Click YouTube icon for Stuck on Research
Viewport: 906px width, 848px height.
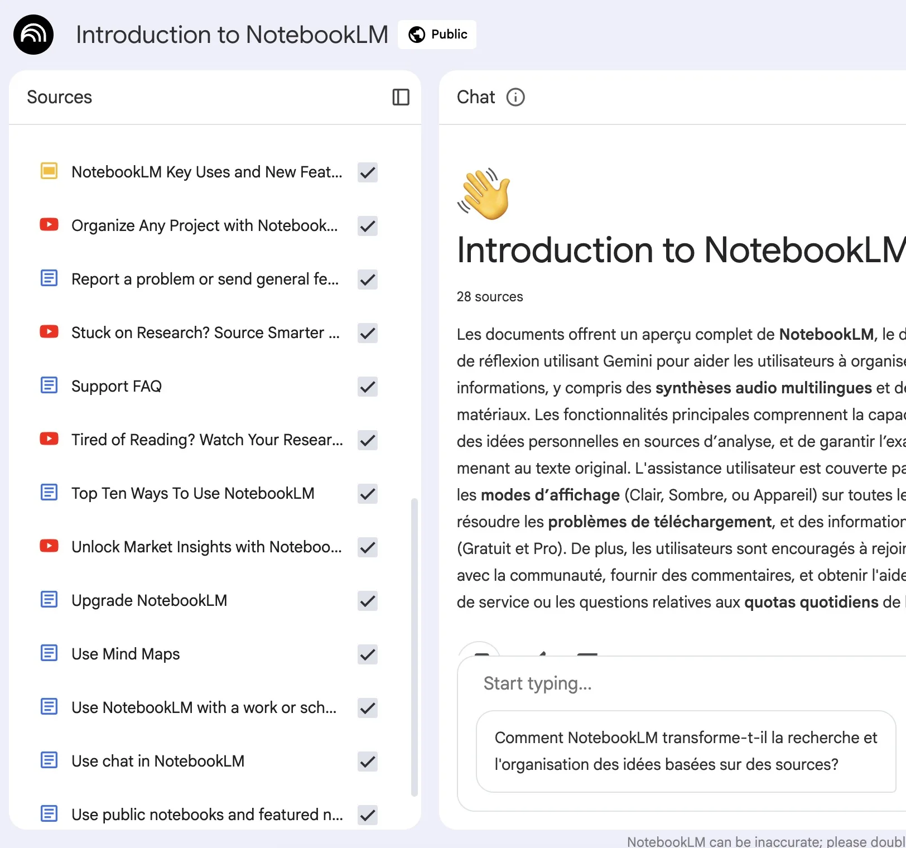pyautogui.click(x=49, y=332)
